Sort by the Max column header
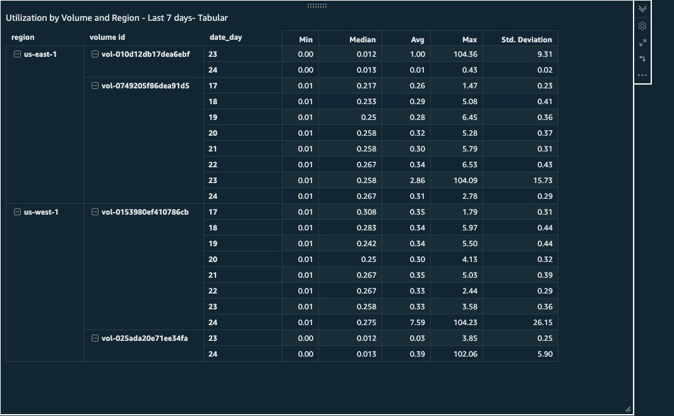The image size is (674, 416). 468,39
